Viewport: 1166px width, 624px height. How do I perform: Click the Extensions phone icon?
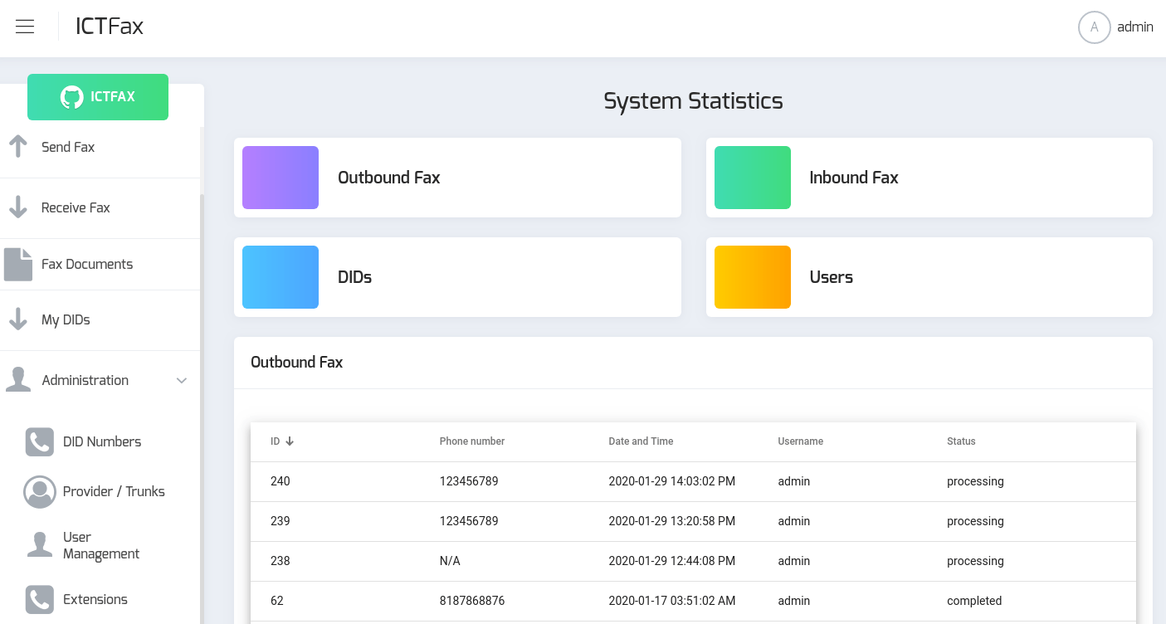tap(40, 599)
